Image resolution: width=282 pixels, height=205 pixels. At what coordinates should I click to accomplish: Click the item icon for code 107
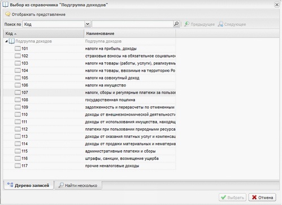pyautogui.click(x=18, y=93)
